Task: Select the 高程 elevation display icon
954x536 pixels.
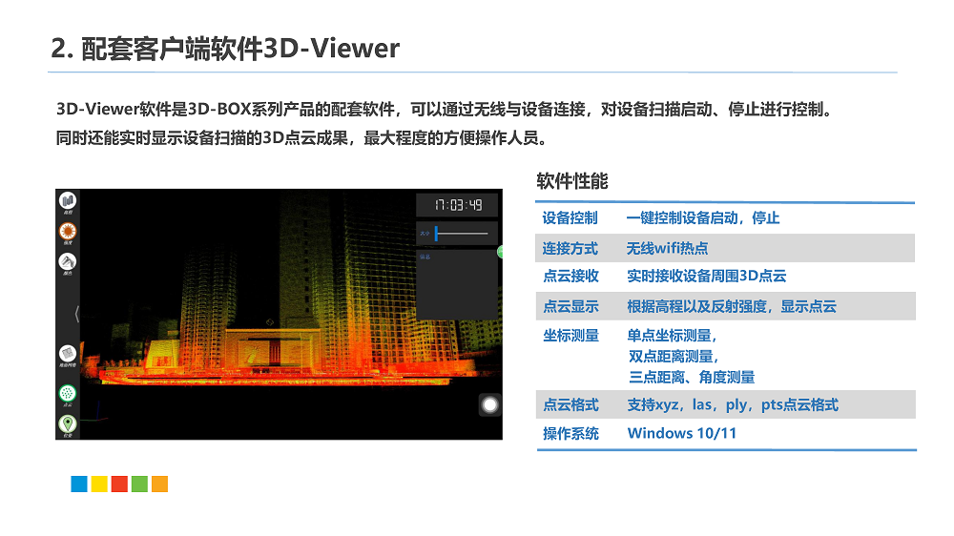Action: tap(68, 201)
